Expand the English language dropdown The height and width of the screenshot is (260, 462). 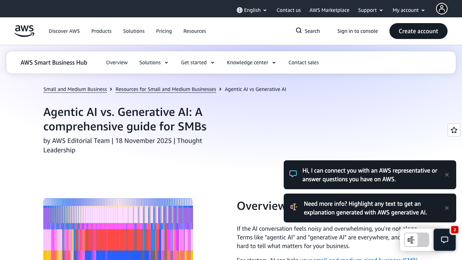point(252,10)
